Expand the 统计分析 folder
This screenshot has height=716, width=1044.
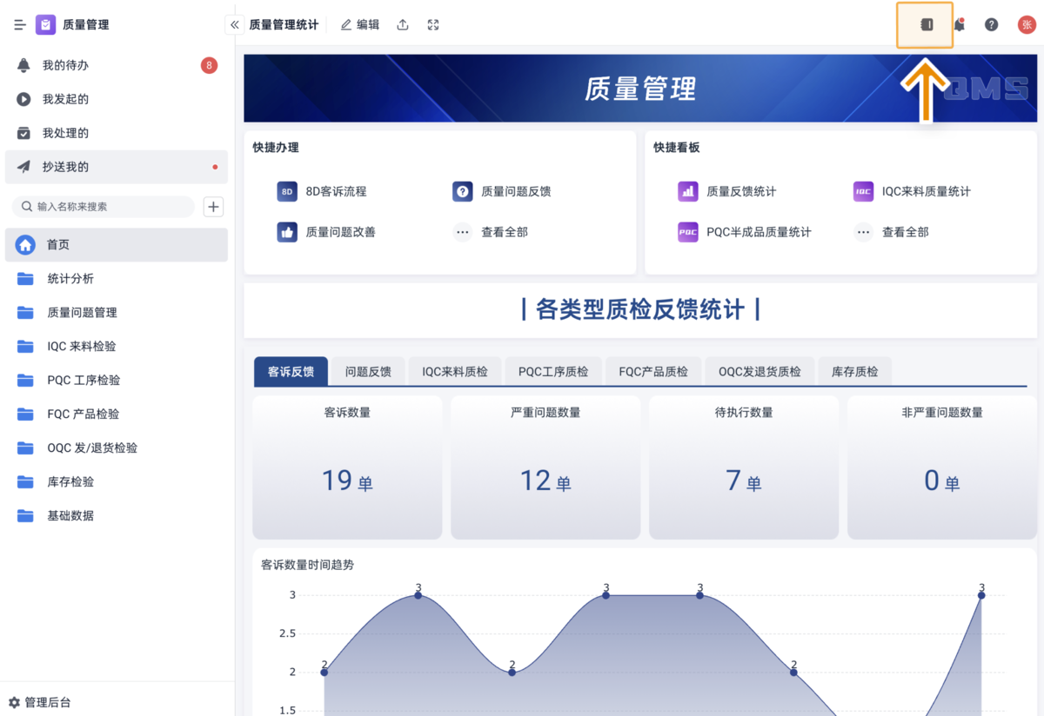point(70,279)
